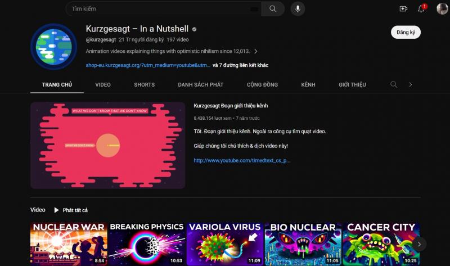
Task: Open the BIO NUCLEAR video thumbnail
Action: [303, 244]
